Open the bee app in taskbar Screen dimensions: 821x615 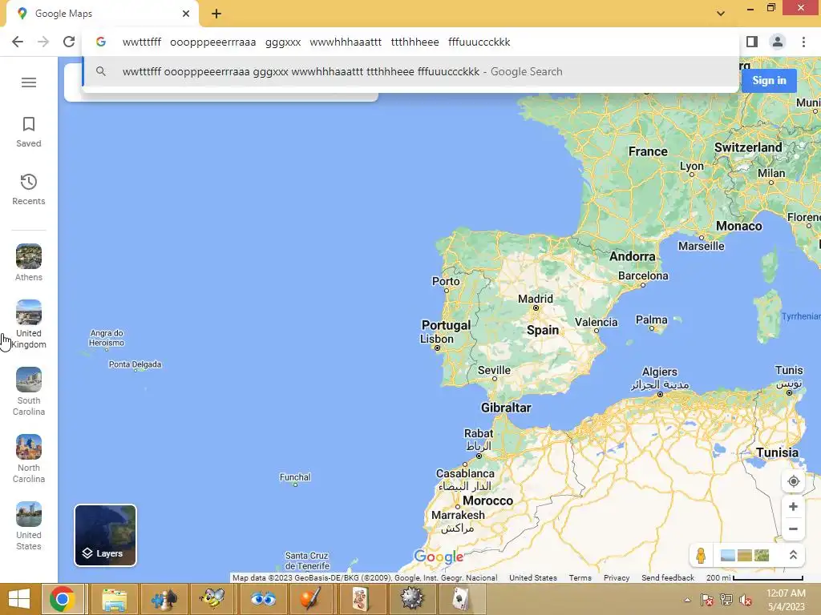coord(212,599)
